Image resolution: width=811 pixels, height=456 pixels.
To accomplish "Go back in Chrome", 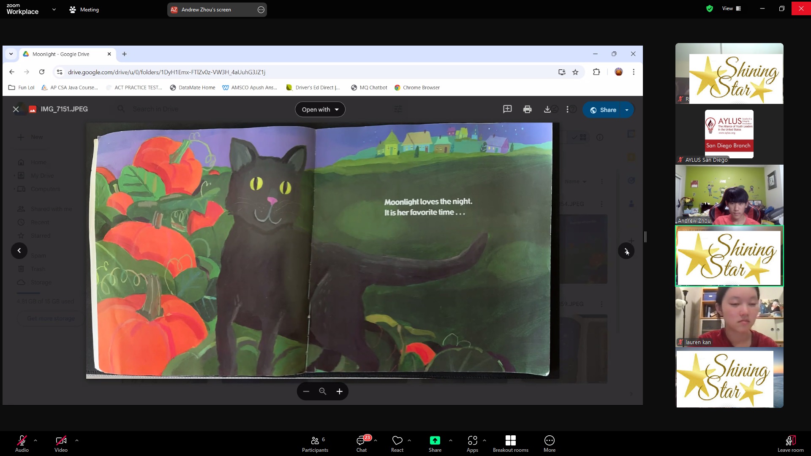I will (12, 72).
